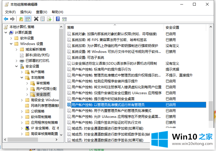Select the 应用程序控制策略 tree item
This screenshot has width=216, height=151.
[44, 123]
